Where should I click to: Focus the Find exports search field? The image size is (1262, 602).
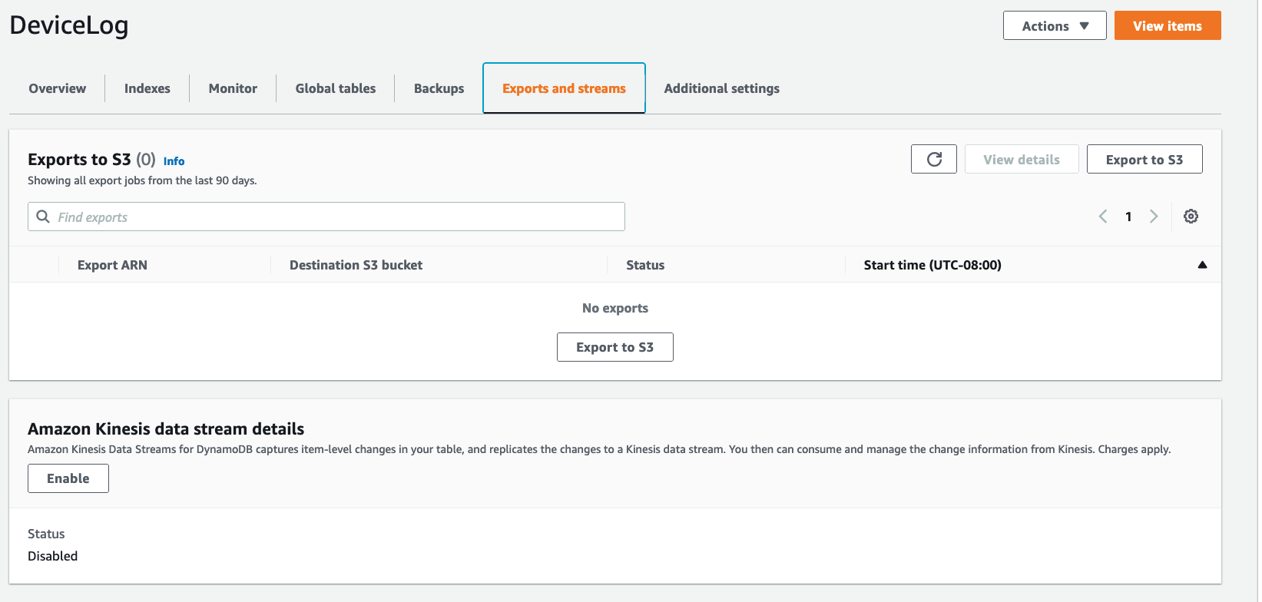tap(326, 217)
